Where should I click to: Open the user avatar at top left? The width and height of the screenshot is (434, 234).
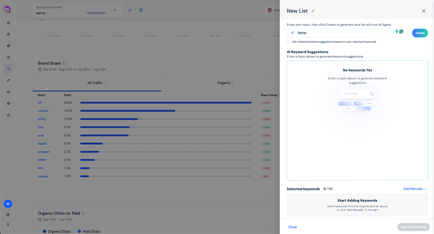[x=7, y=10]
